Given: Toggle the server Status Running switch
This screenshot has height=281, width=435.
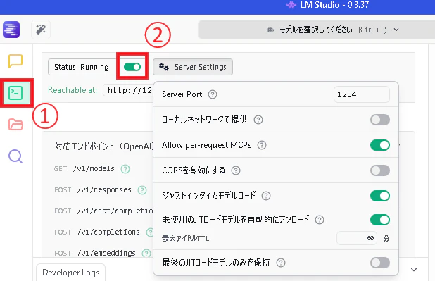Looking at the screenshot, I should [132, 67].
